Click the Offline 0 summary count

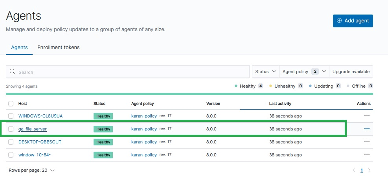click(x=360, y=86)
